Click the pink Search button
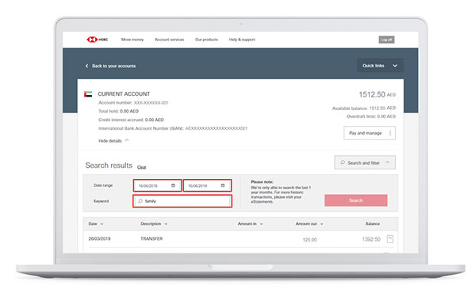476x308 pixels. [x=355, y=200]
